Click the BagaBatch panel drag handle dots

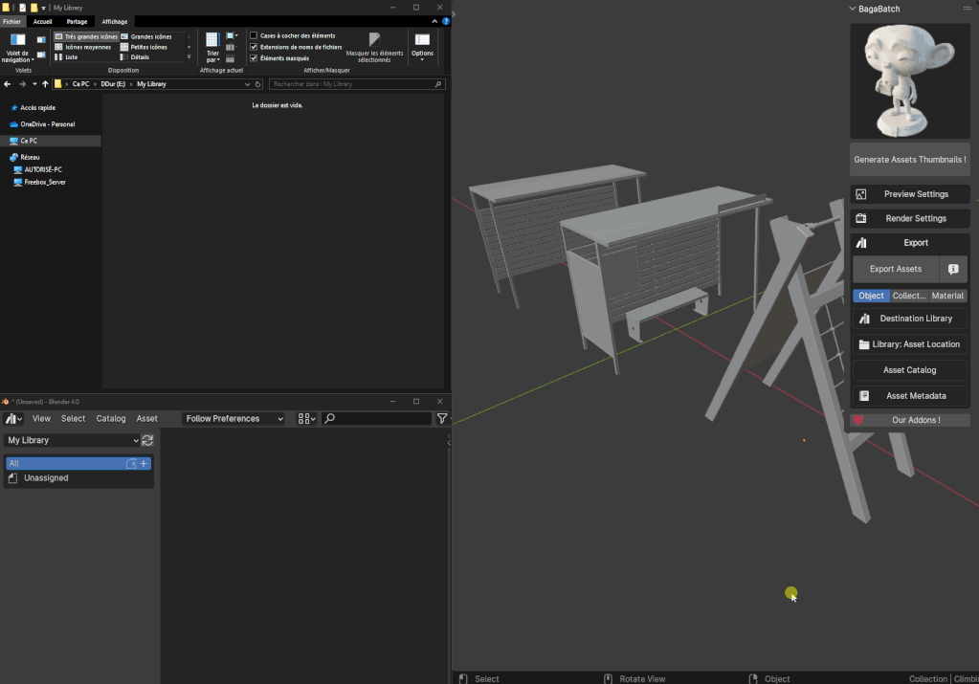click(x=968, y=9)
